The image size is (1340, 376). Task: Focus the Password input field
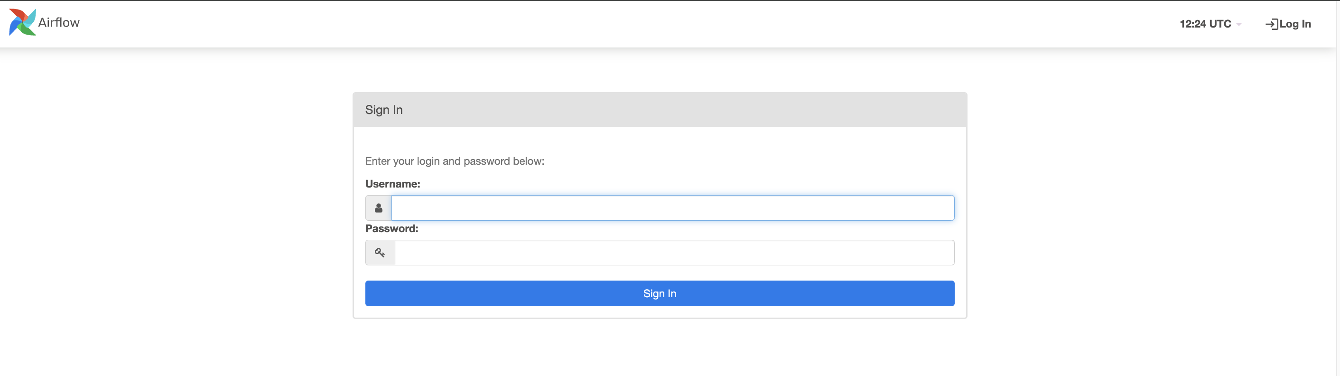(x=675, y=253)
